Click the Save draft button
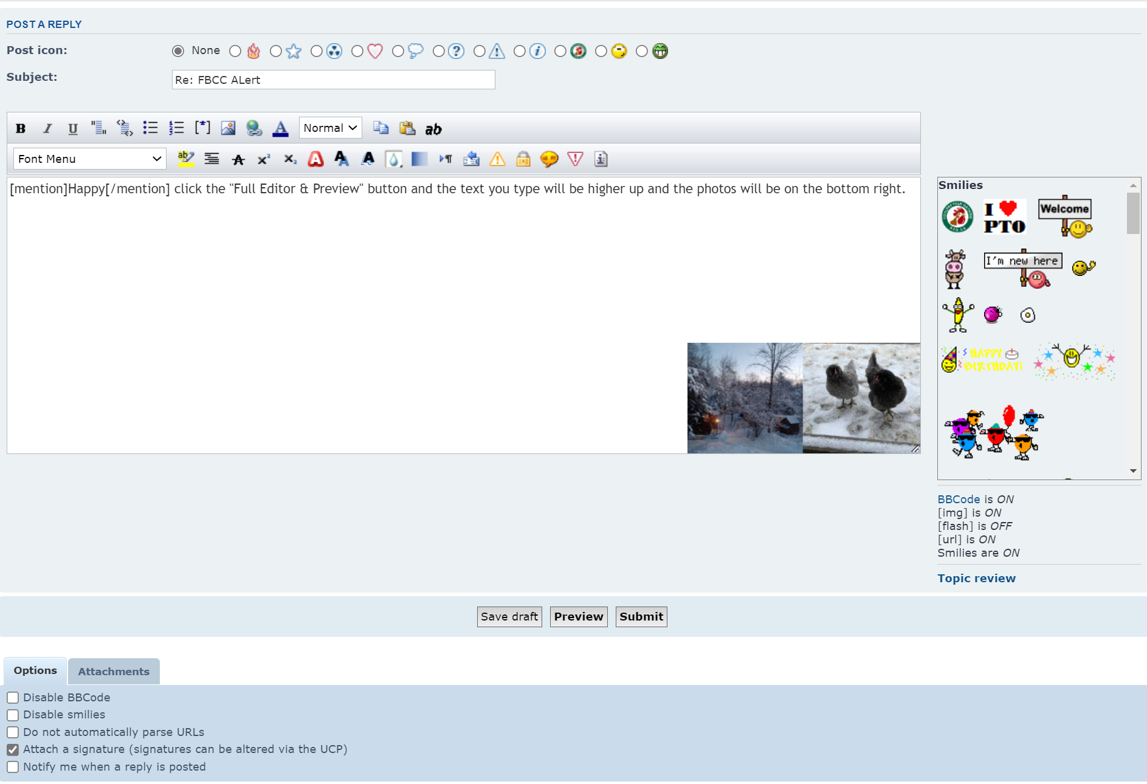This screenshot has height=784, width=1147. tap(509, 617)
